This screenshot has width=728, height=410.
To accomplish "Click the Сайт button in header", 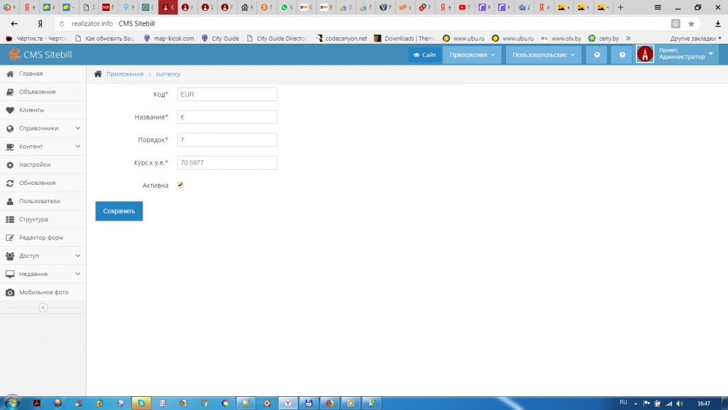I will coord(424,55).
